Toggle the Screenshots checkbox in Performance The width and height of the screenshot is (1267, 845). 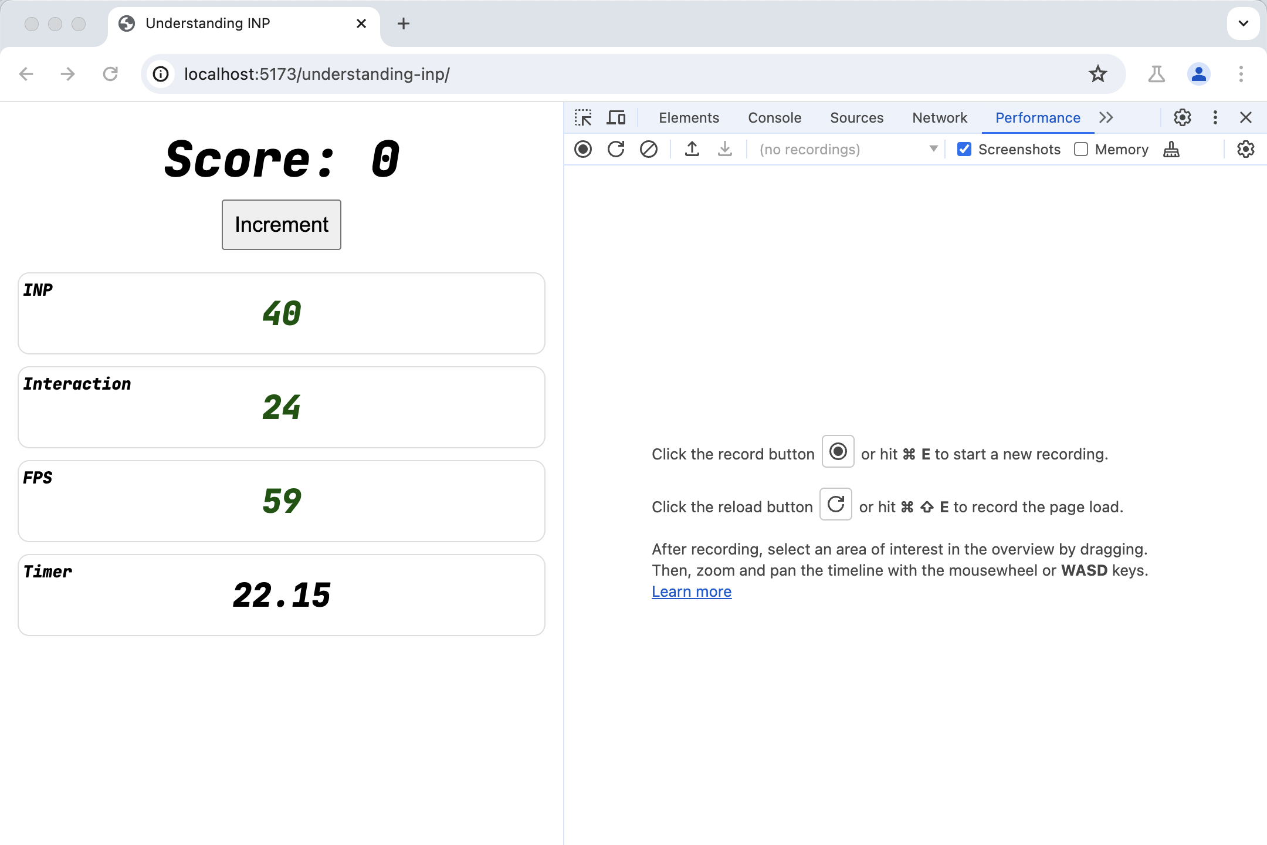pos(964,149)
